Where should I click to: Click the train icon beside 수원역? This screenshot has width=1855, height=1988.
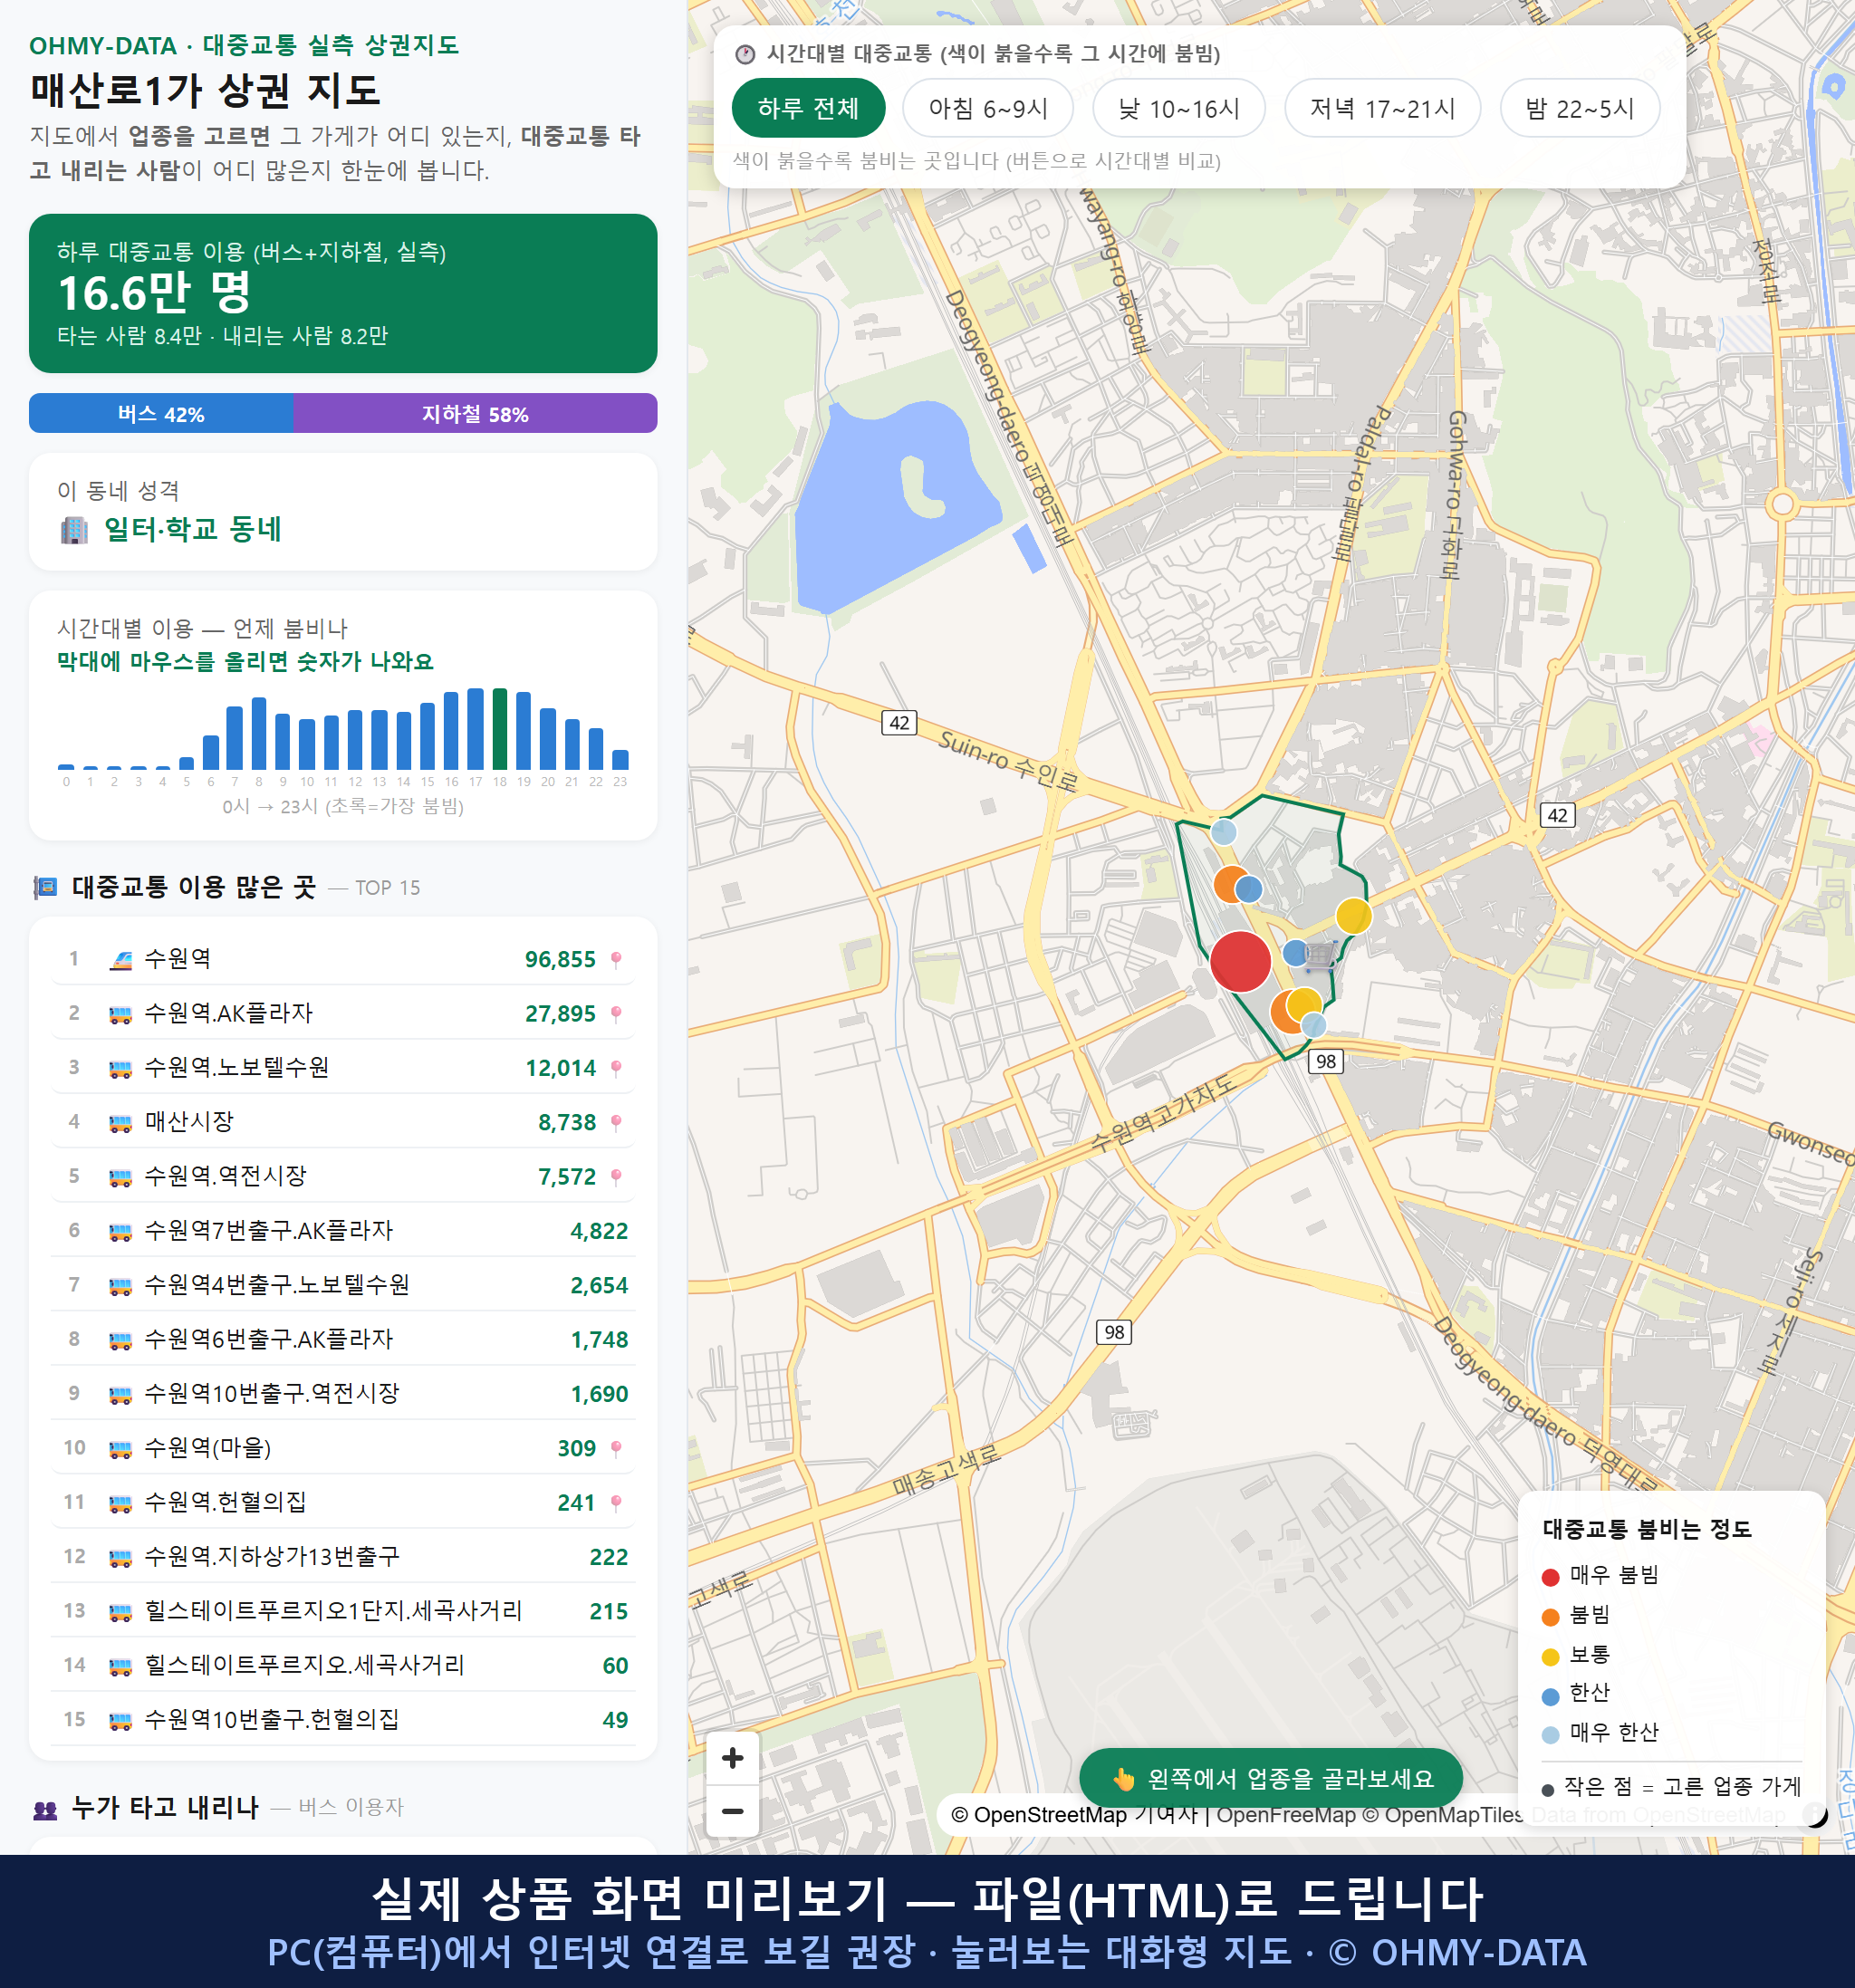pyautogui.click(x=121, y=960)
